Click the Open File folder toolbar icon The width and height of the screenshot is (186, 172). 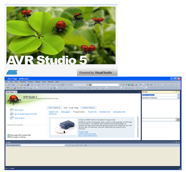click(x=21, y=85)
